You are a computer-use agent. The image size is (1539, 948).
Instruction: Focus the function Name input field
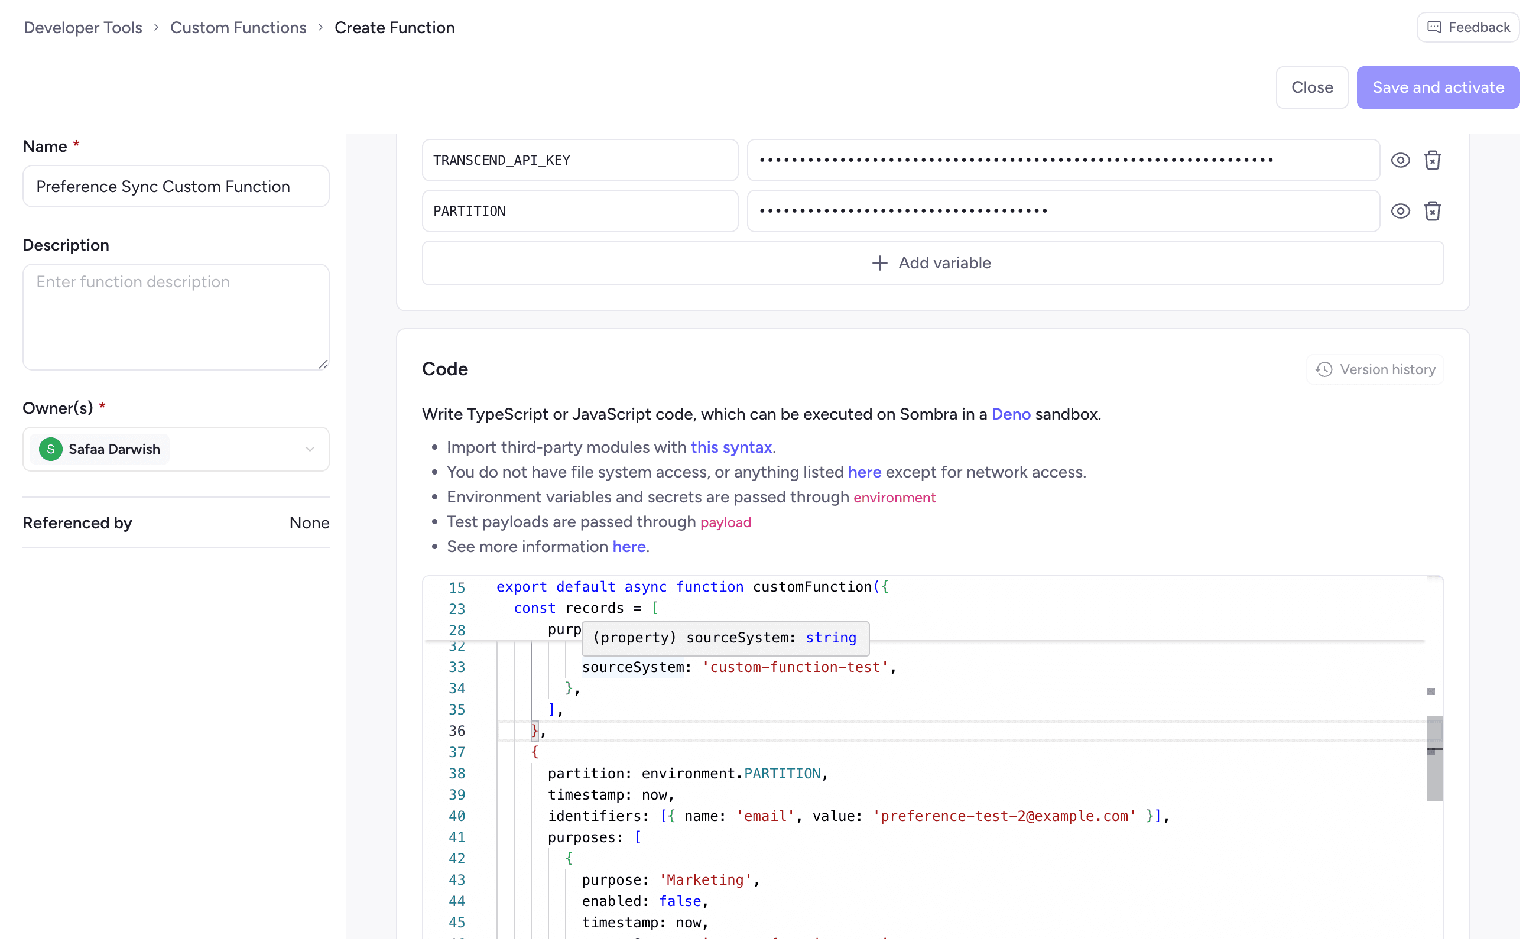[176, 186]
